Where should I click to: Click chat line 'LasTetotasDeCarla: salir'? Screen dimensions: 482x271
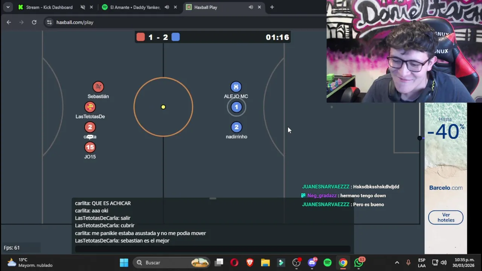(103, 218)
